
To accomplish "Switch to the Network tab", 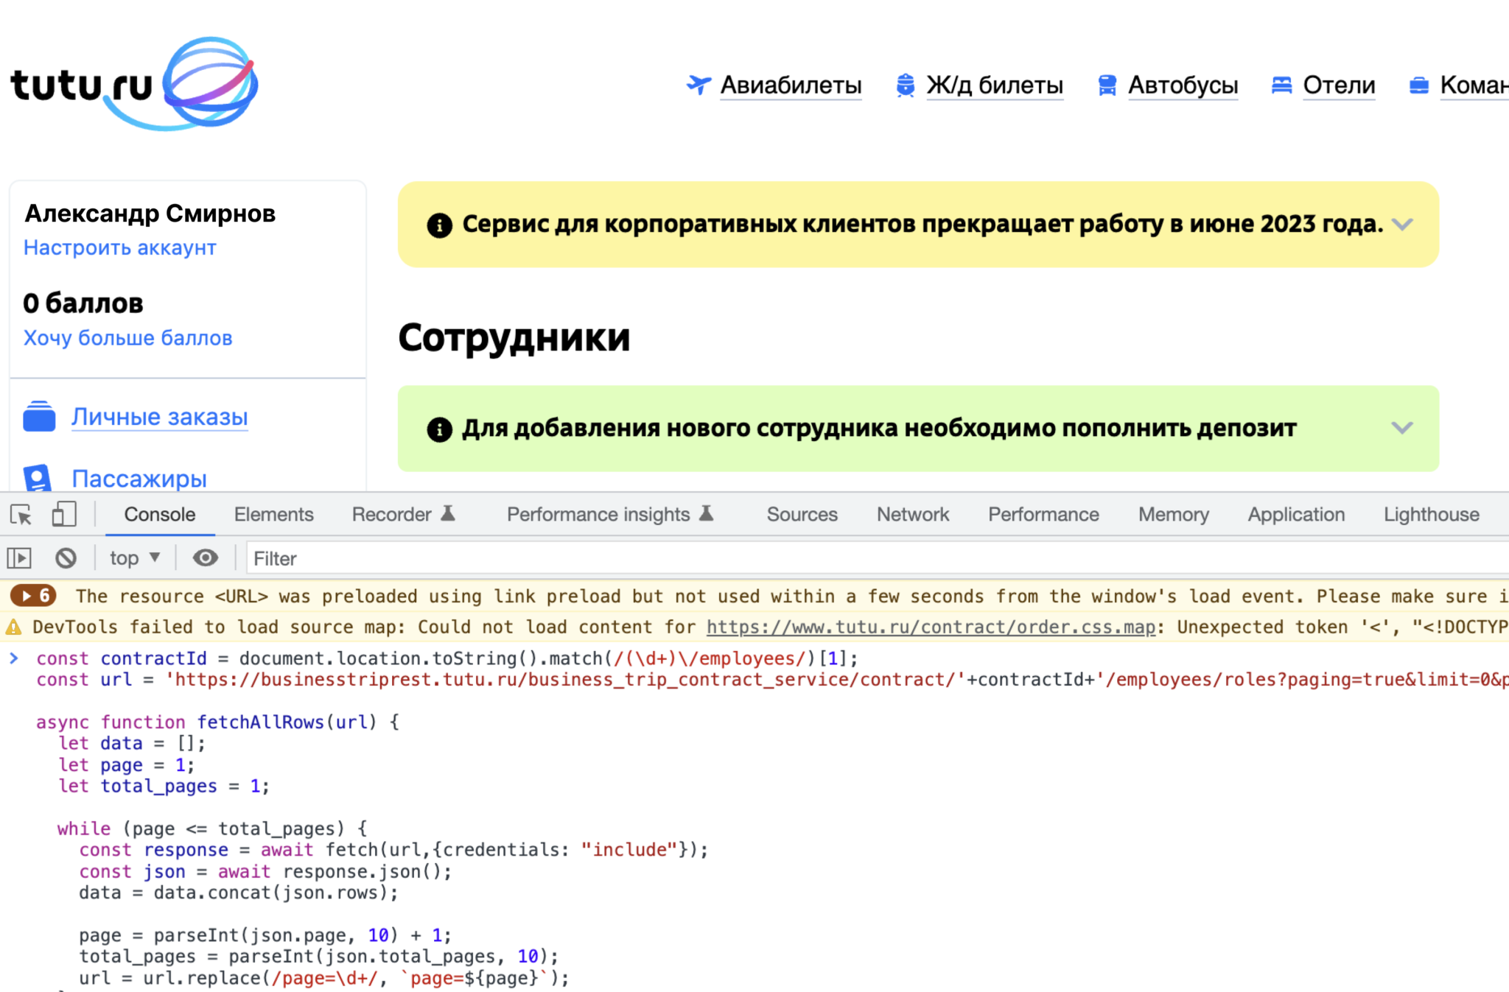I will (x=912, y=515).
